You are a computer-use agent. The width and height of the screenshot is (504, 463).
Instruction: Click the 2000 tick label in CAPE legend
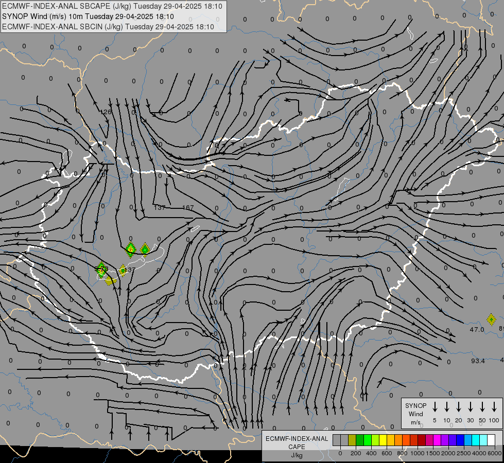(x=448, y=453)
